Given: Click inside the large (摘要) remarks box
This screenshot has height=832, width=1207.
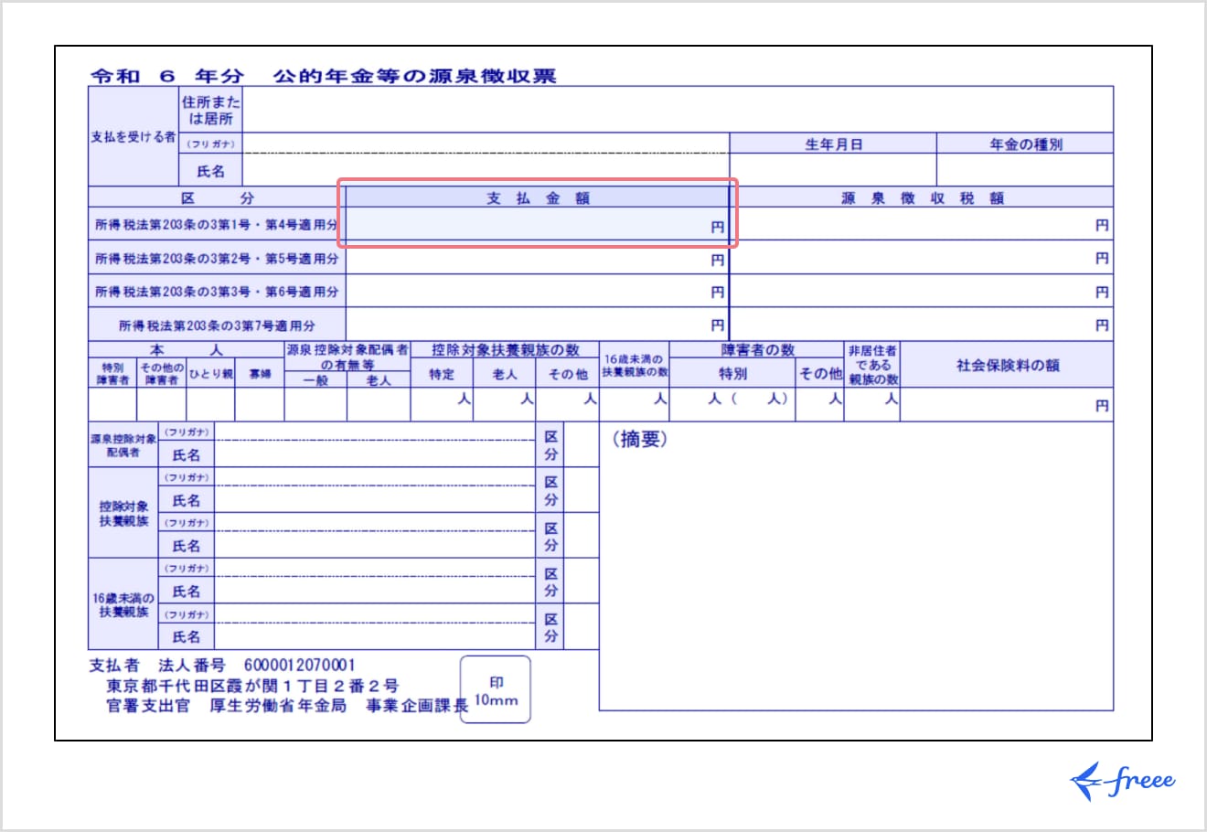Looking at the screenshot, I should (x=855, y=576).
